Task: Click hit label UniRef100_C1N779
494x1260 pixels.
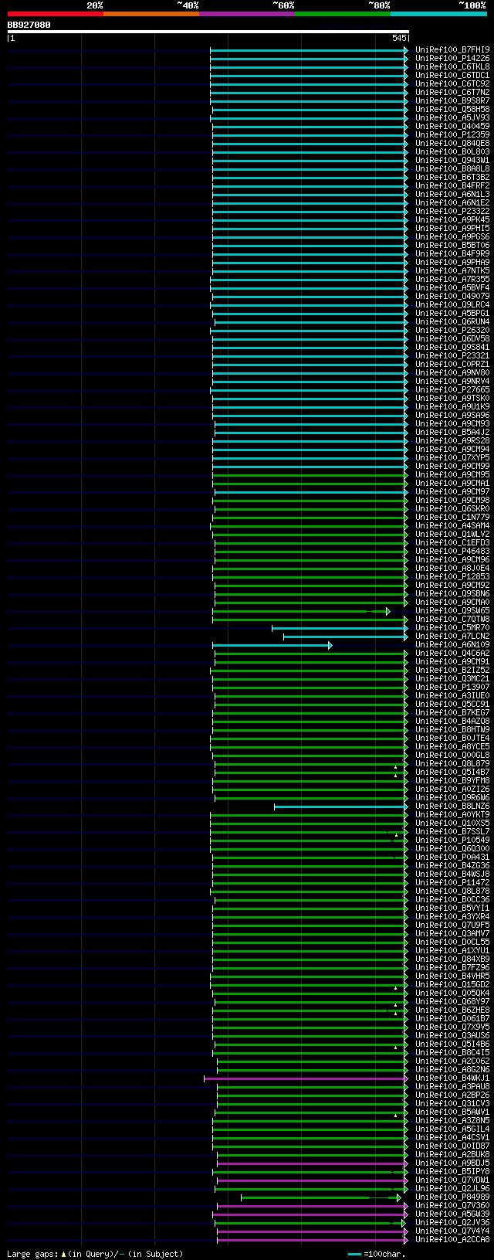Action: point(452,517)
